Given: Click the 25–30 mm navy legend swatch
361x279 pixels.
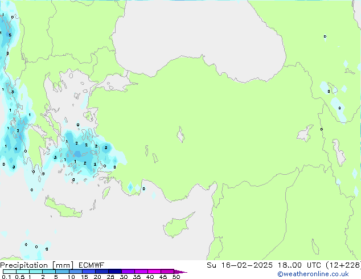Looking at the screenshot, I should (x=115, y=272).
